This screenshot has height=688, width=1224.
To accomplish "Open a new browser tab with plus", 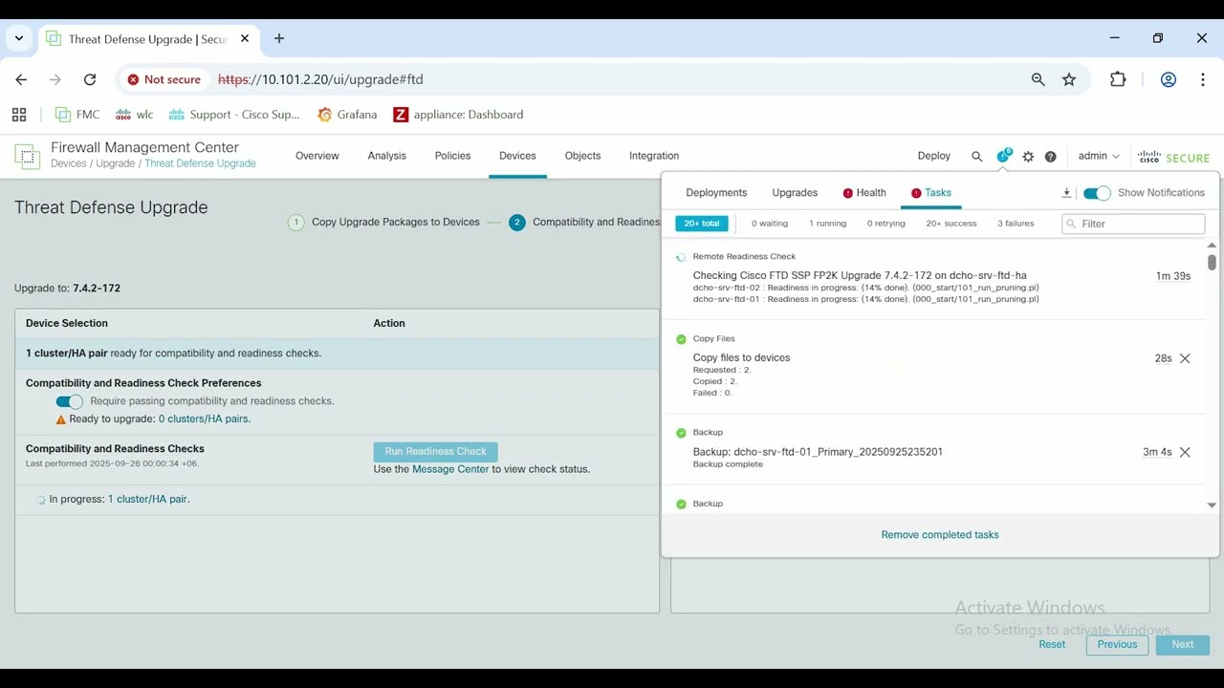I will [x=279, y=38].
